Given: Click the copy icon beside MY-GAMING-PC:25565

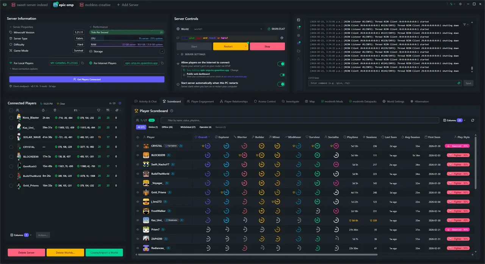Looking at the screenshot, I should pyautogui.click(x=81, y=63).
